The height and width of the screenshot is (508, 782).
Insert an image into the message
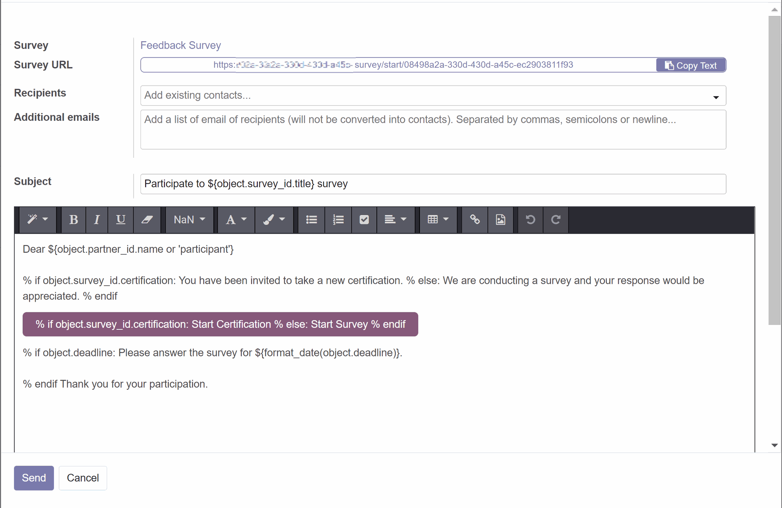[x=501, y=220]
